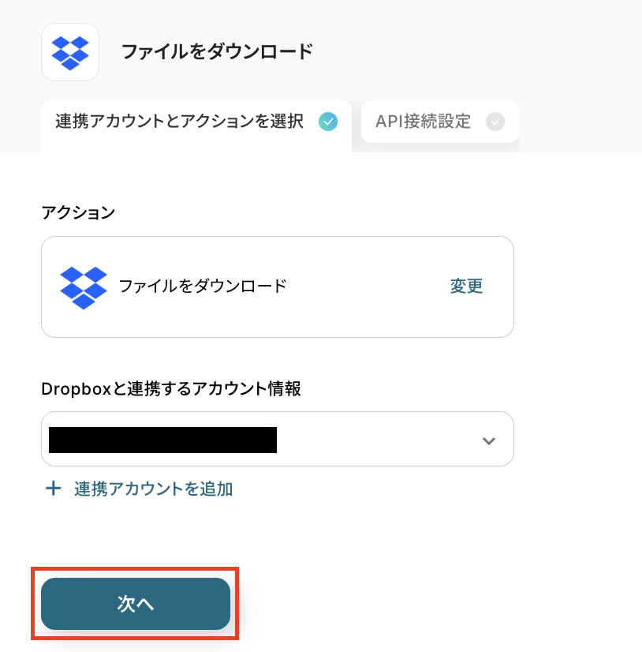The image size is (642, 652).
Task: Click the Dropboxと連携するアカウント情報 label
Action: pos(171,389)
